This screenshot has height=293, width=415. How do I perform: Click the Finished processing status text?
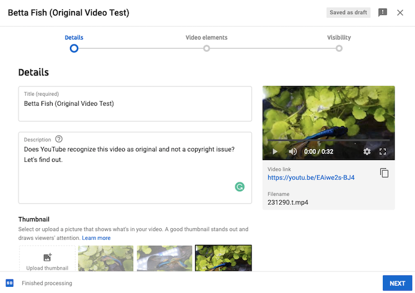(x=47, y=283)
